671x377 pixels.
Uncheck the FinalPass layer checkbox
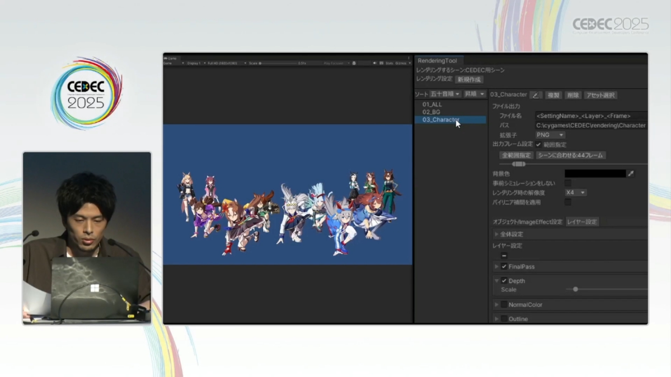[504, 266]
